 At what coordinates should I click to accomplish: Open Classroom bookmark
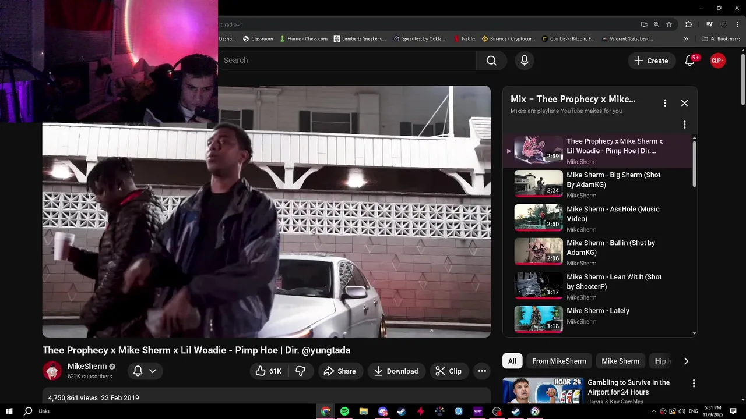tap(258, 39)
